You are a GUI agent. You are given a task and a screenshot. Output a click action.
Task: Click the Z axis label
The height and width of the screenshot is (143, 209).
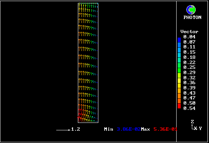(192, 122)
